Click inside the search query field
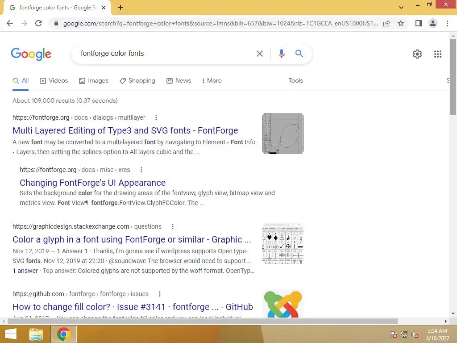 165,54
